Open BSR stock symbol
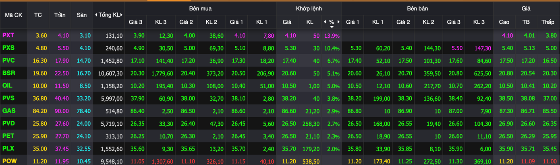Screen dimensions: 560x165 coord(8,73)
